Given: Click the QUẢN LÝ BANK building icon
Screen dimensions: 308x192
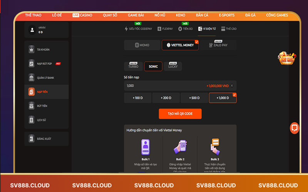Looking at the screenshot, I should coord(32,78).
